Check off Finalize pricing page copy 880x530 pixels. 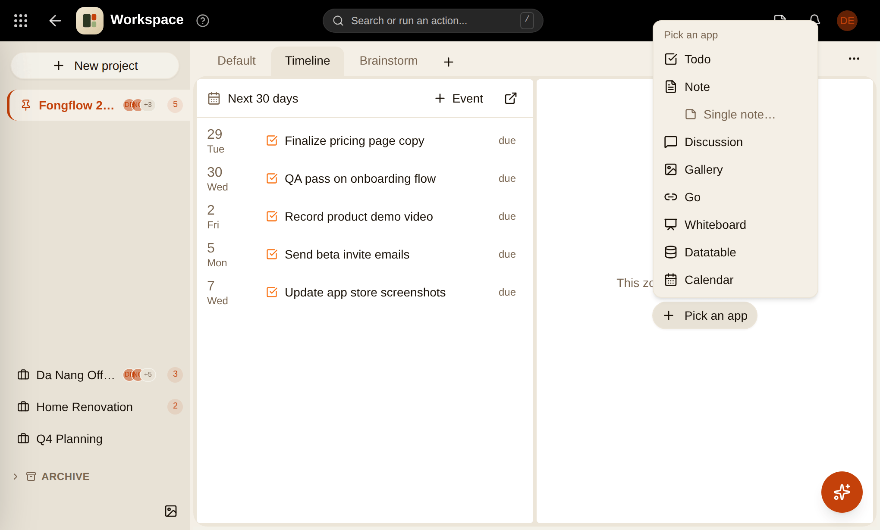[272, 140]
